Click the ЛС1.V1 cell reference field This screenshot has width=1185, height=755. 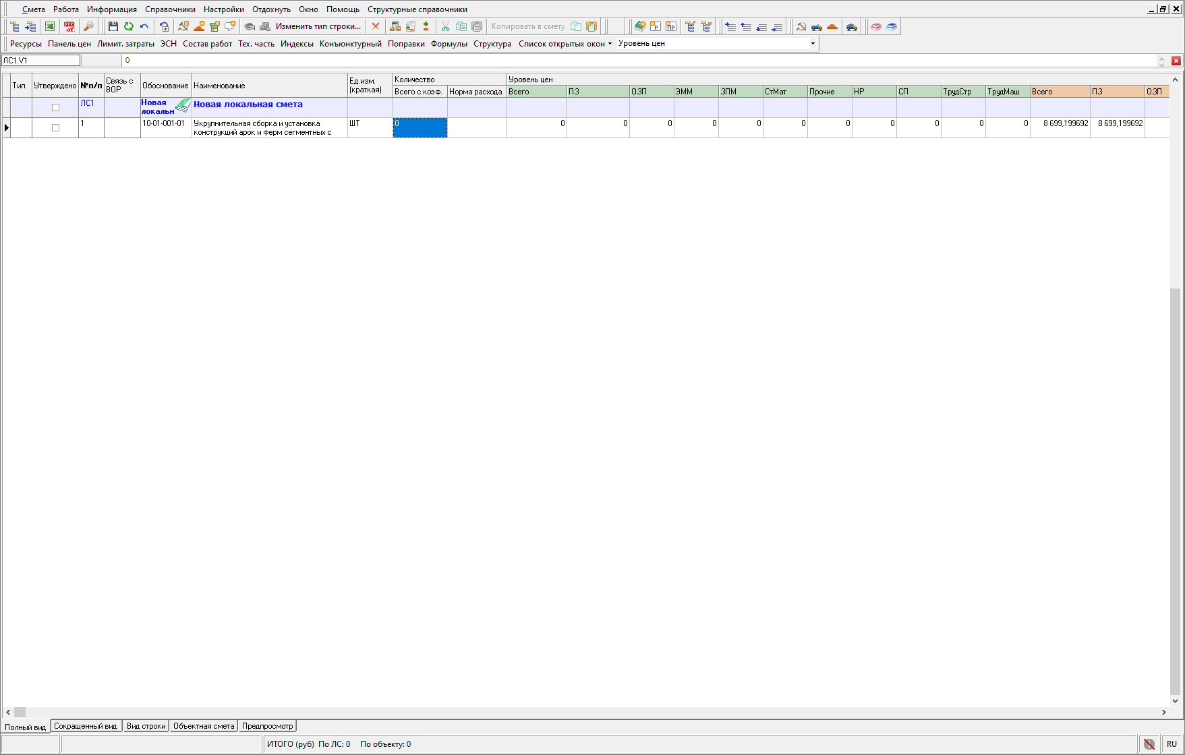click(x=40, y=61)
